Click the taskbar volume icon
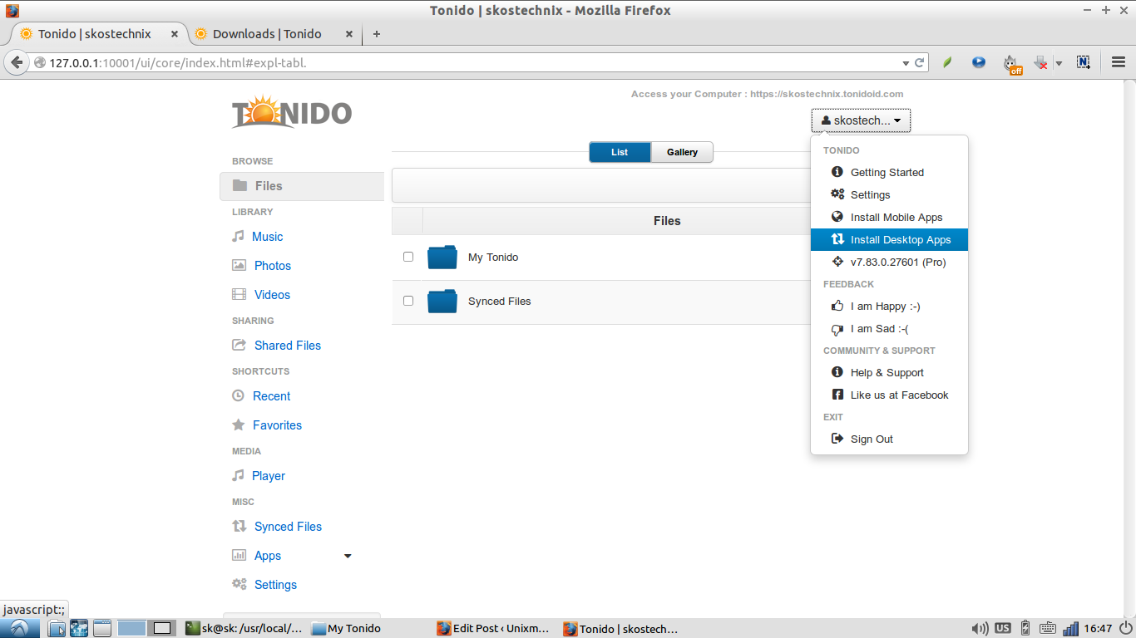The image size is (1136, 638). [980, 628]
